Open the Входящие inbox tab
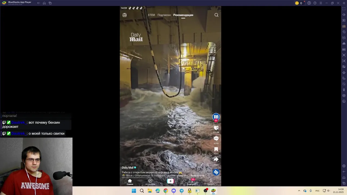The image size is (347, 195). coord(191,182)
